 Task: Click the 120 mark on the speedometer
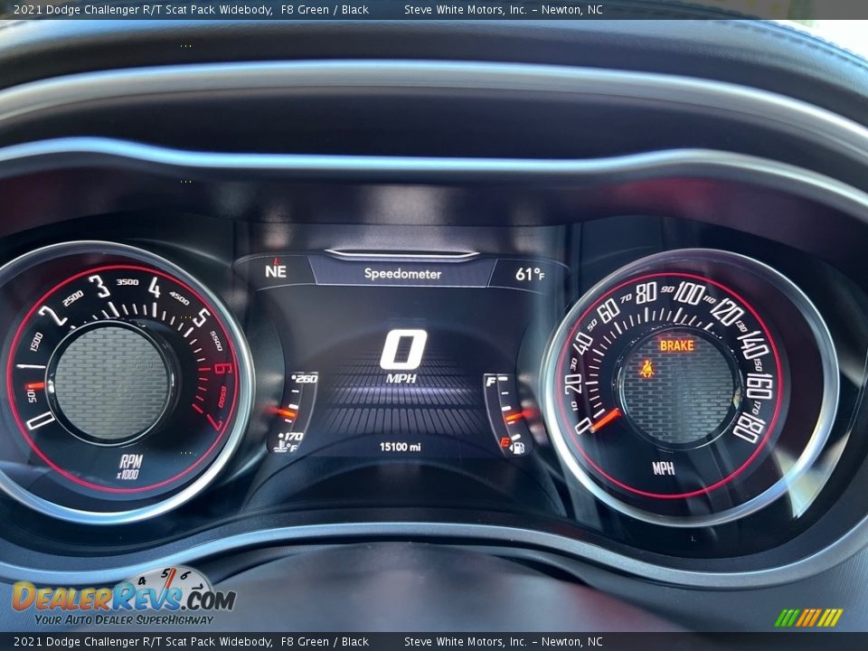(727, 312)
